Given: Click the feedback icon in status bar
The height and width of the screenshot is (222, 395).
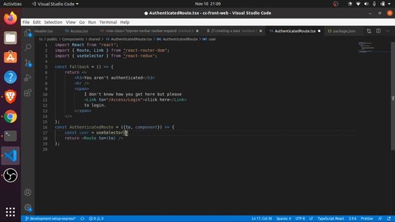Looking at the screenshot, I should 380,218.
